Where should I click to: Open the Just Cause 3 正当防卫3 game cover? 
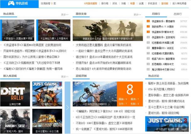pos(47,94)
